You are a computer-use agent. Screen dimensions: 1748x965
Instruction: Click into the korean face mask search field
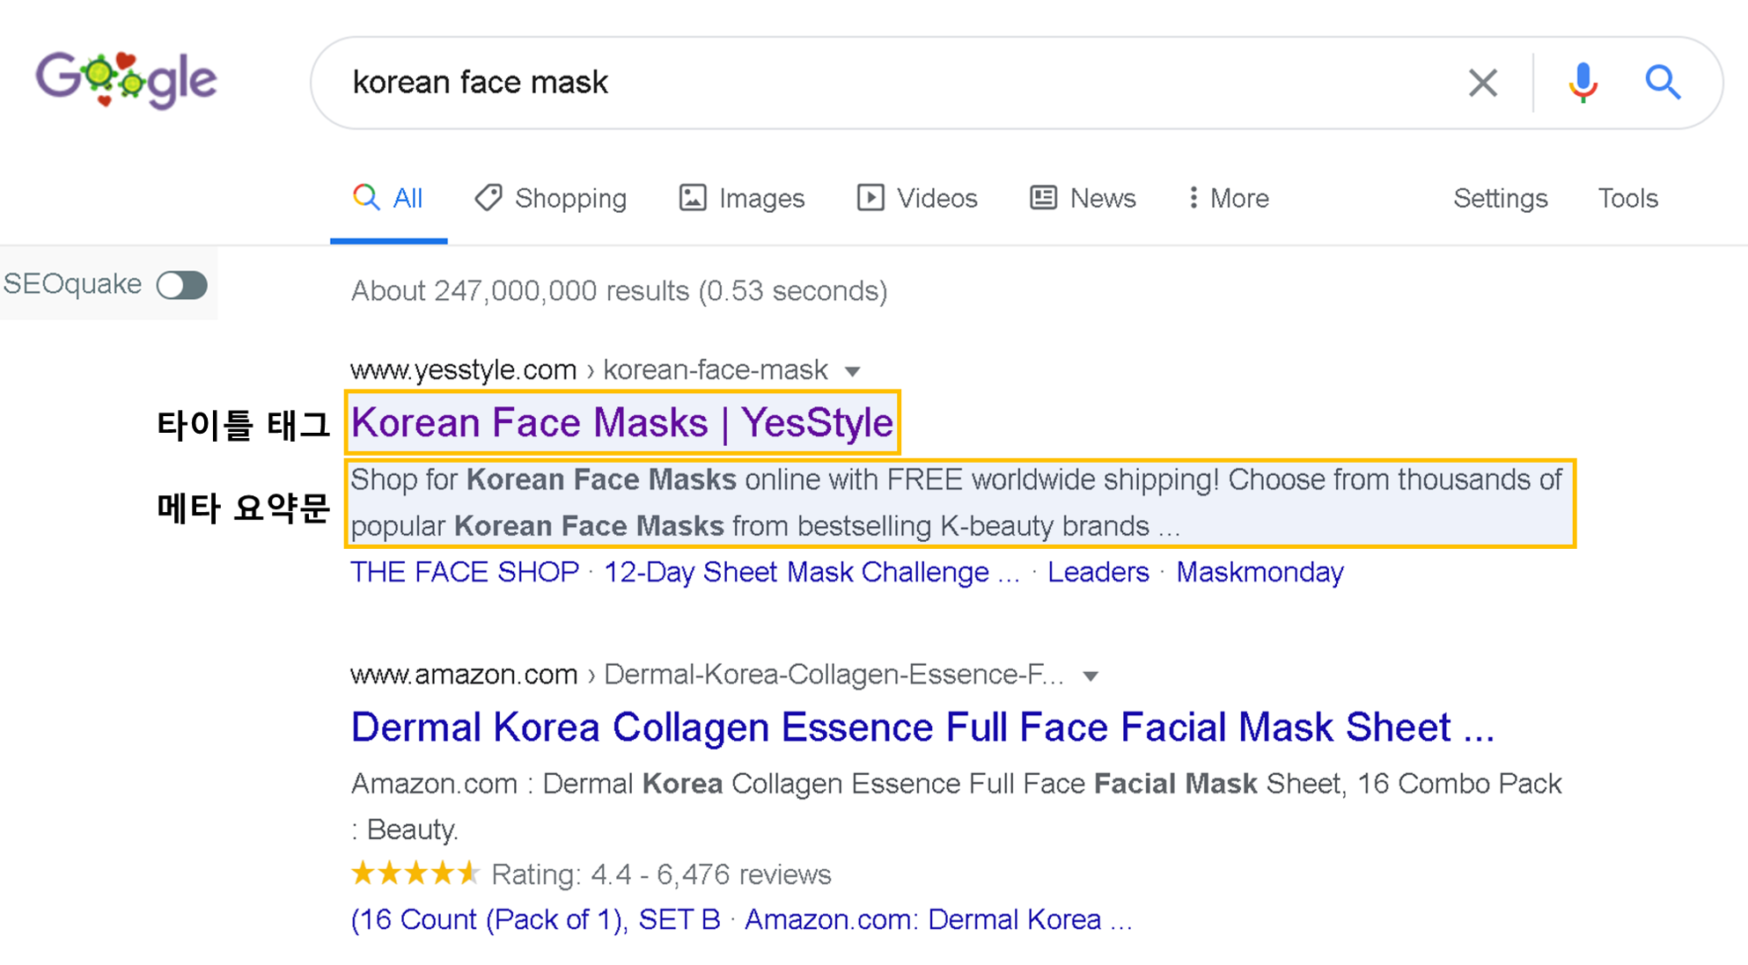point(889,83)
